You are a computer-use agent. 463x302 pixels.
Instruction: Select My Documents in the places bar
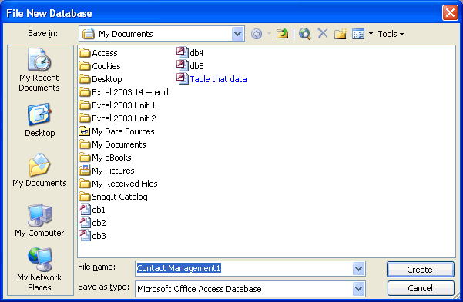click(x=39, y=171)
